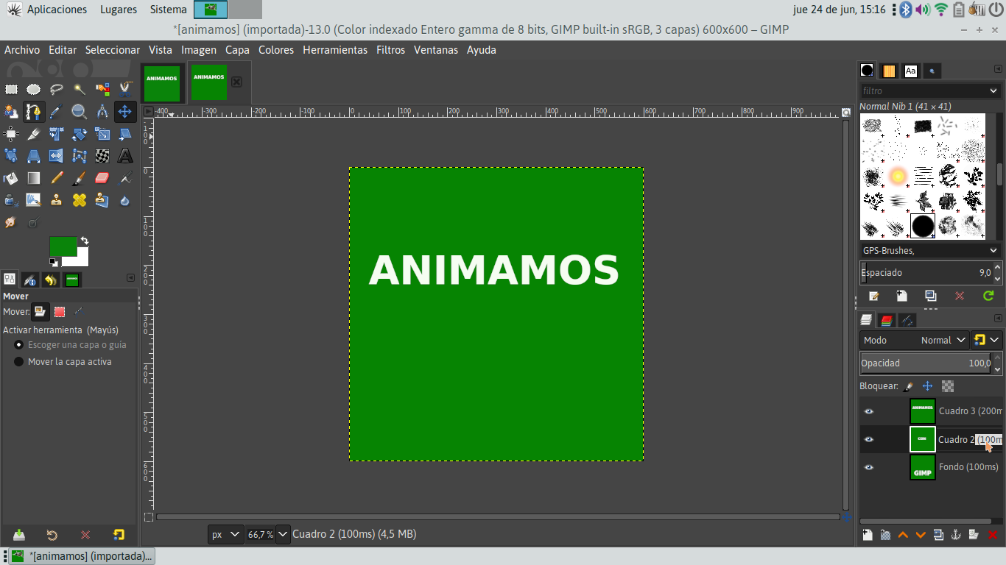Screen dimensions: 1006x565
Task: Click the animamos taskbar window button
Action: coord(81,556)
